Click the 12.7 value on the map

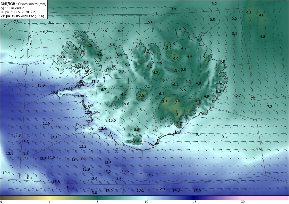click(57, 127)
